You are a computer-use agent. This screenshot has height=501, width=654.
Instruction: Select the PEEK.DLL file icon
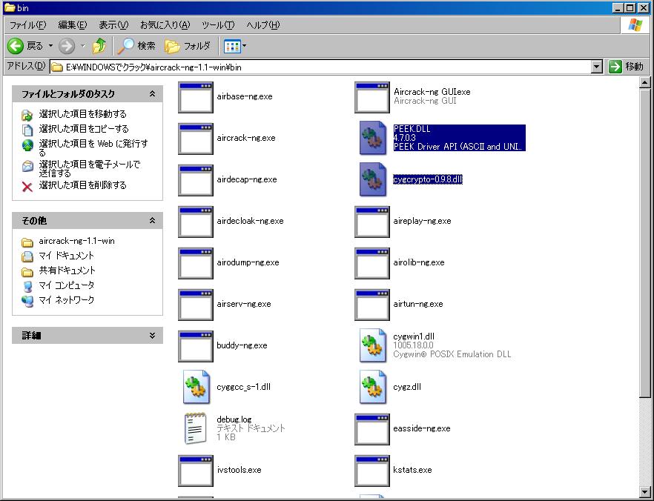point(372,139)
